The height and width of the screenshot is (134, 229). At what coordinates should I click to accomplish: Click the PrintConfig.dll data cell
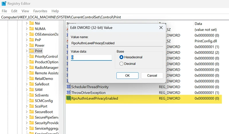coord(206,41)
